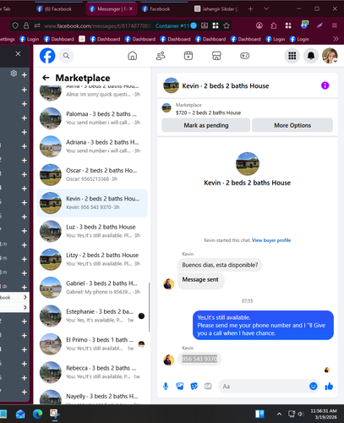344x423 pixels.
Task: Choose a sticker icon
Action: coord(194,386)
